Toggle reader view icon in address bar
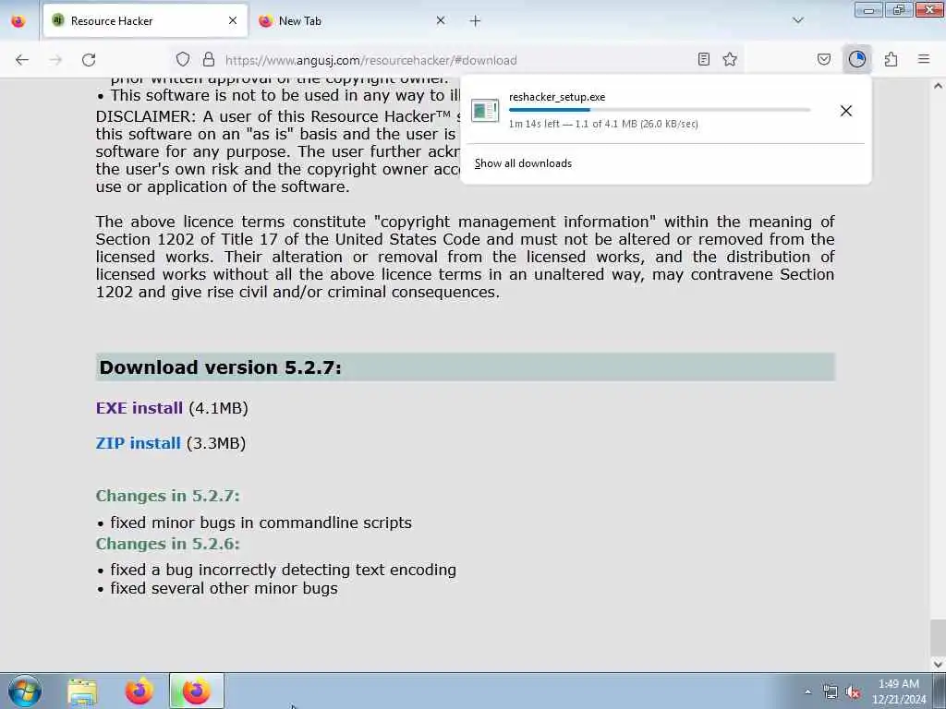The height and width of the screenshot is (709, 946). tap(703, 59)
